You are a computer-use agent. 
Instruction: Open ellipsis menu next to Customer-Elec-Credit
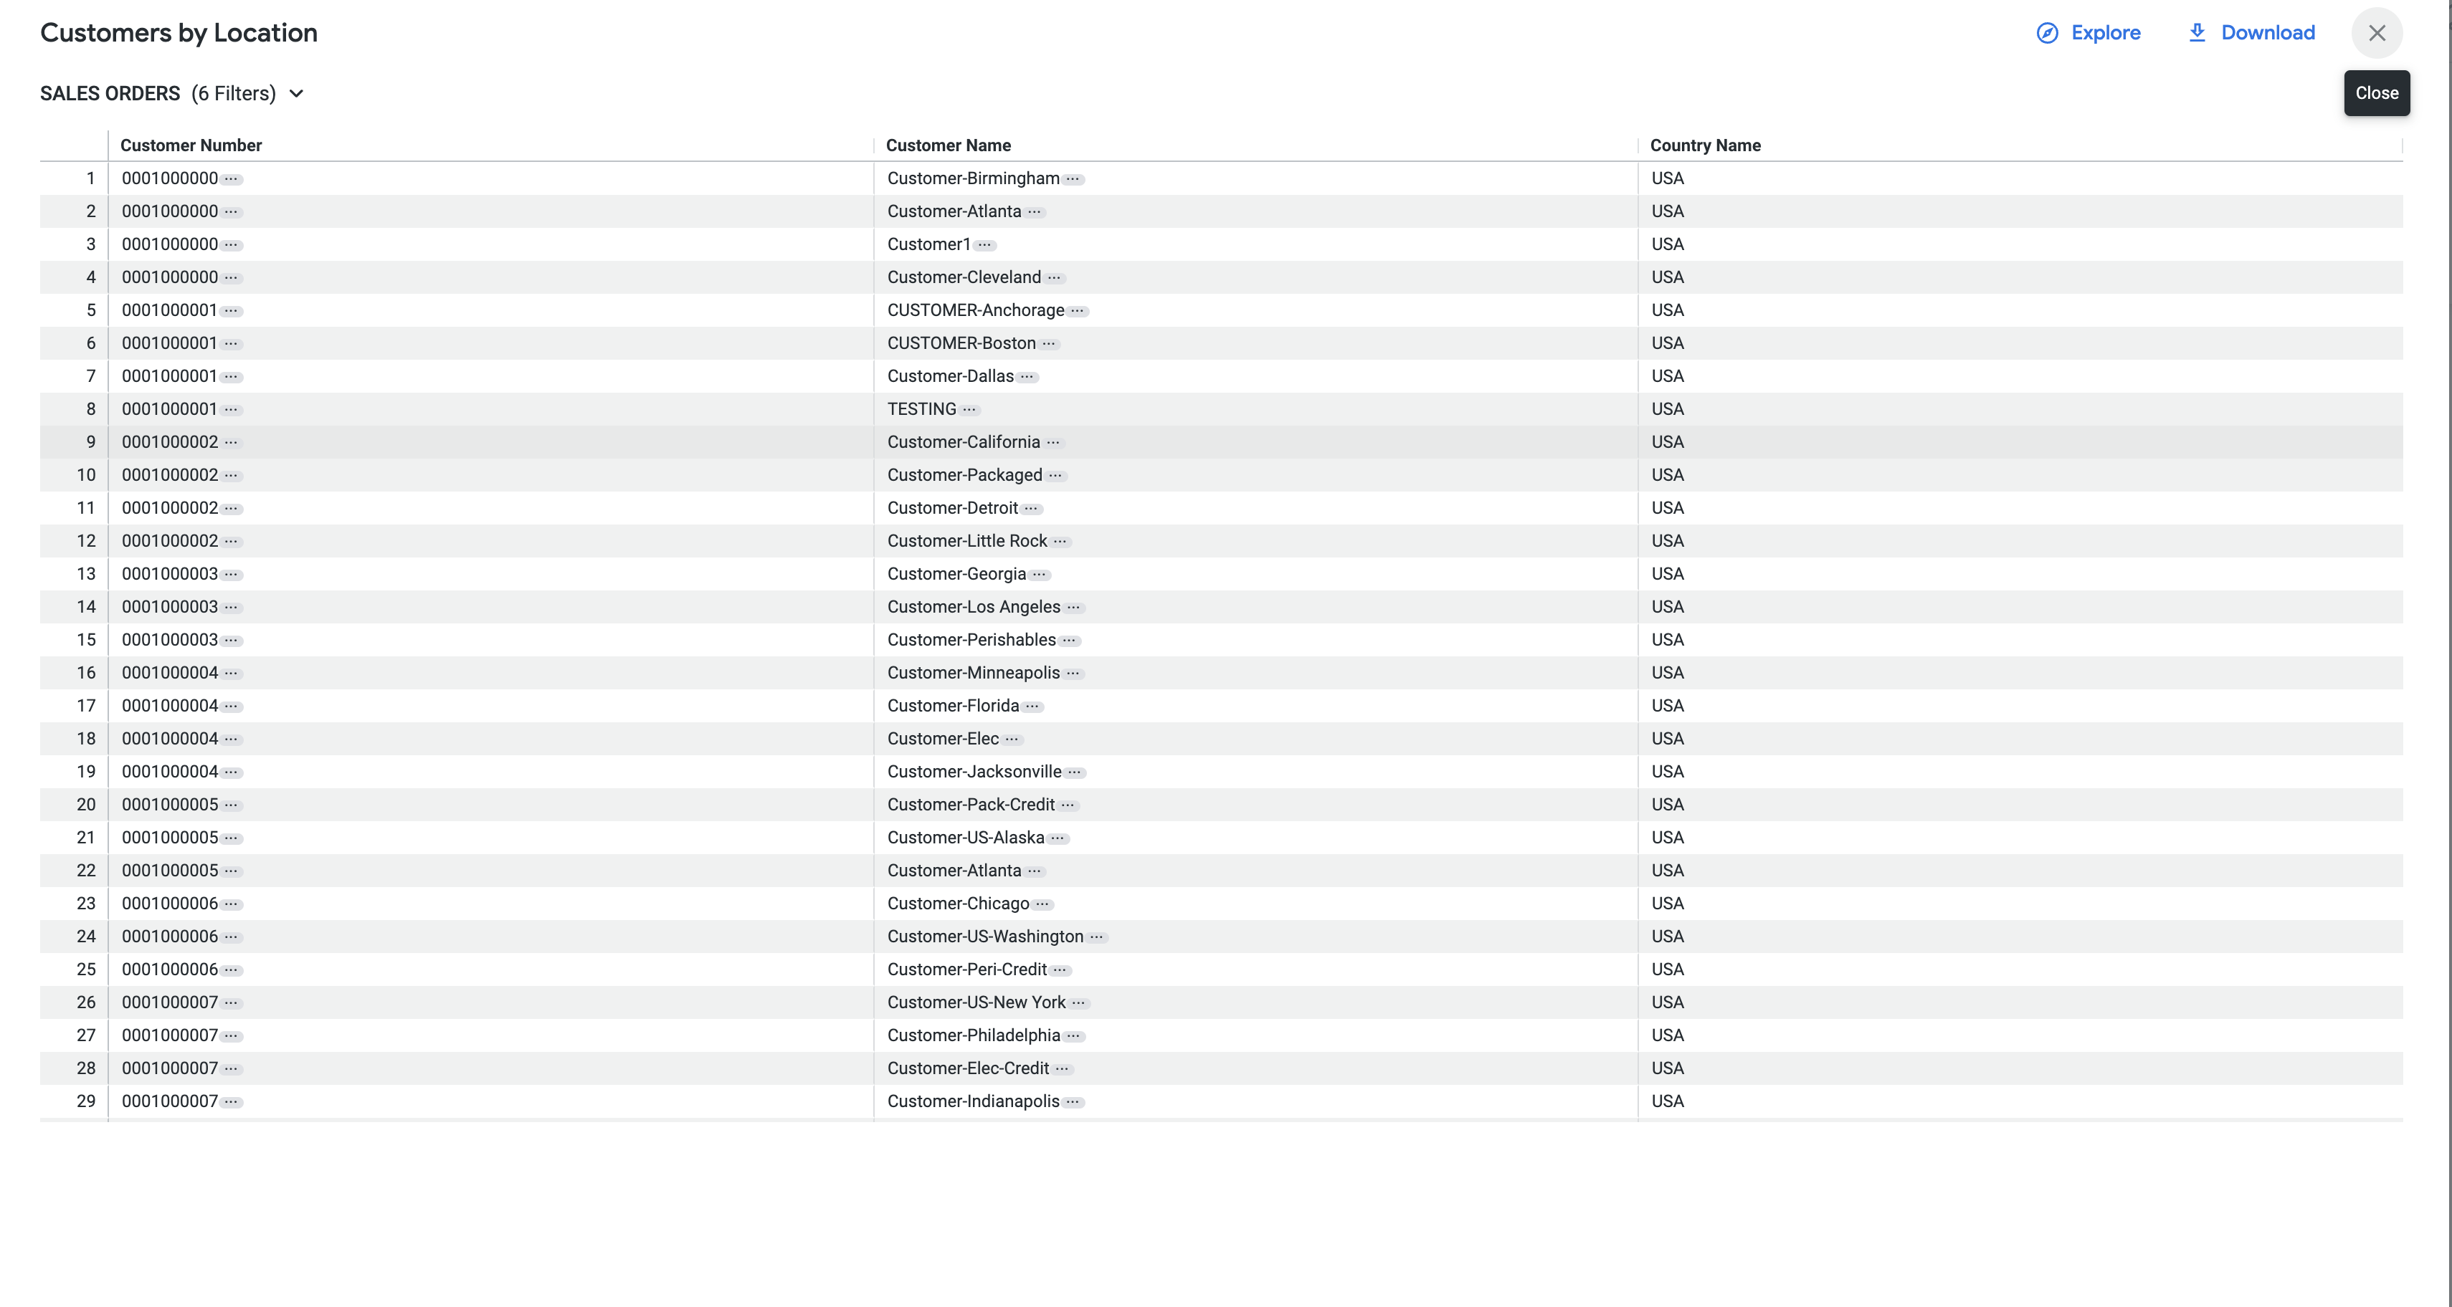(x=1063, y=1069)
